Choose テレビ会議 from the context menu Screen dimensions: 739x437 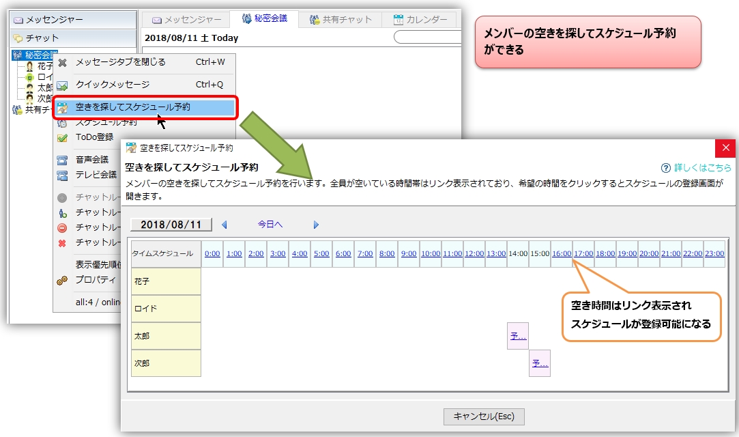pos(96,175)
